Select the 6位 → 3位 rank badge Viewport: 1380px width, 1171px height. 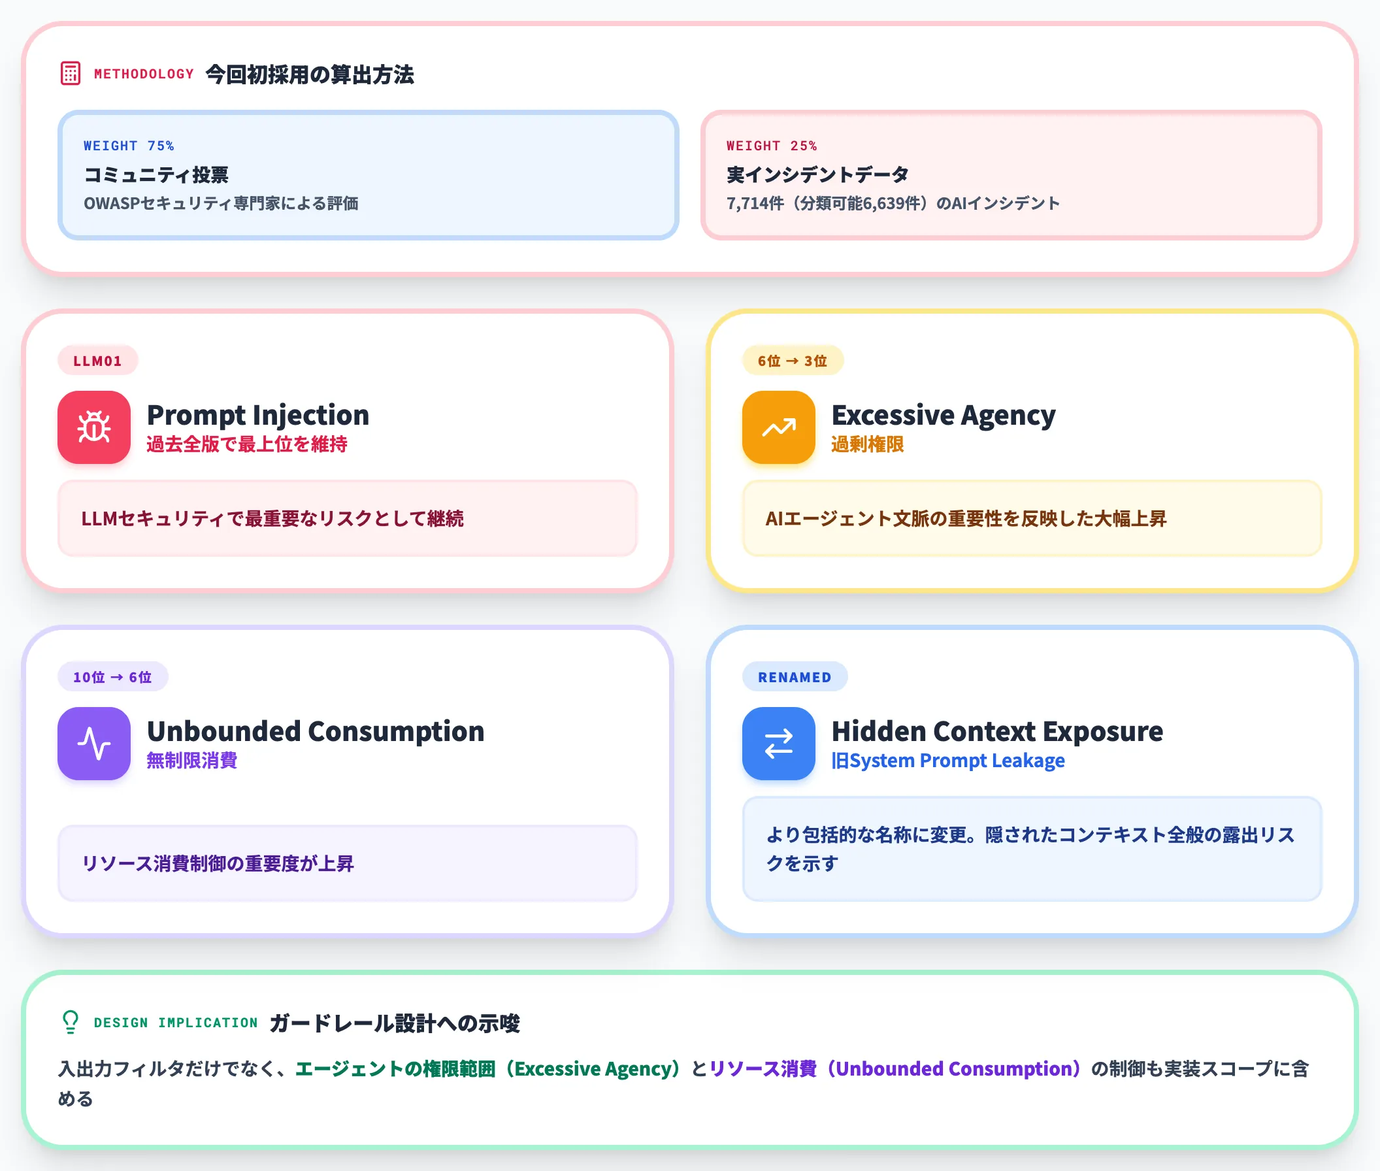click(x=793, y=361)
